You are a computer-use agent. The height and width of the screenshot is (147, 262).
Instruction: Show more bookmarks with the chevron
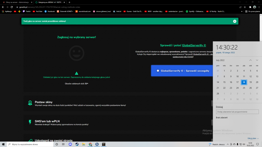pyautogui.click(x=242, y=11)
